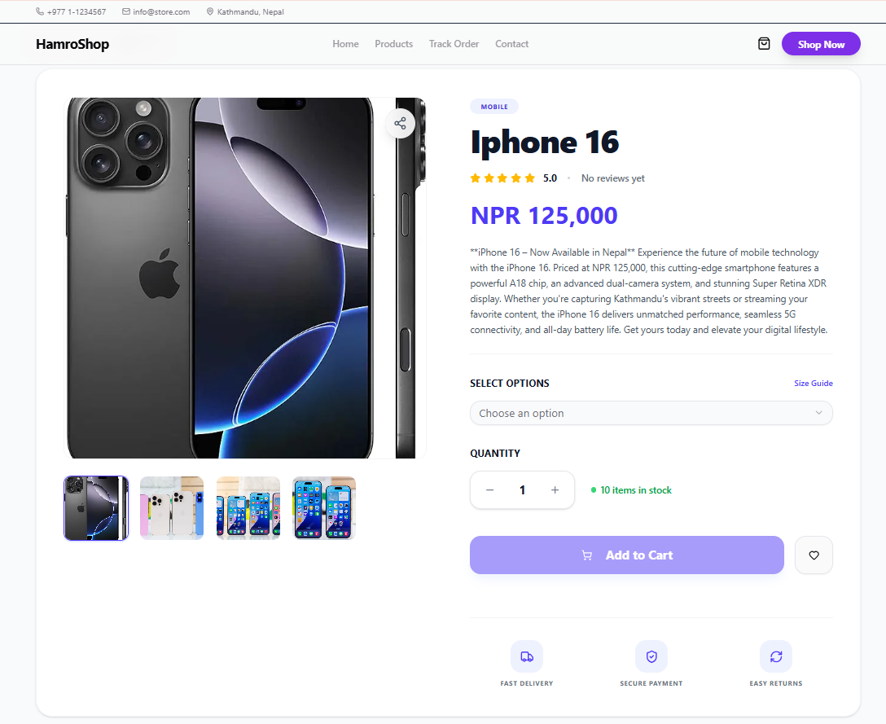The width and height of the screenshot is (886, 724).
Task: Click the Add to Cart button
Action: (x=627, y=555)
